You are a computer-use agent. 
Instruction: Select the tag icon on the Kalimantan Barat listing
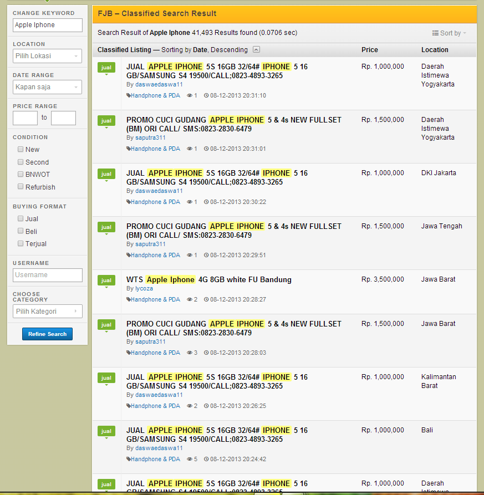point(129,406)
